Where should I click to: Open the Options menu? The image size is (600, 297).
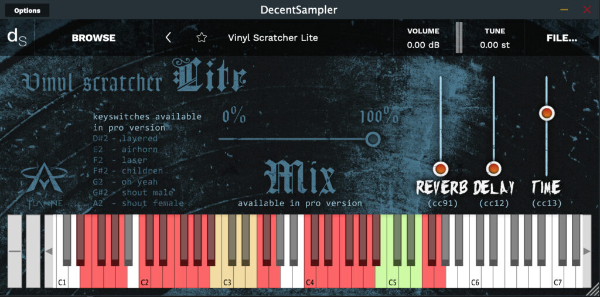28,11
